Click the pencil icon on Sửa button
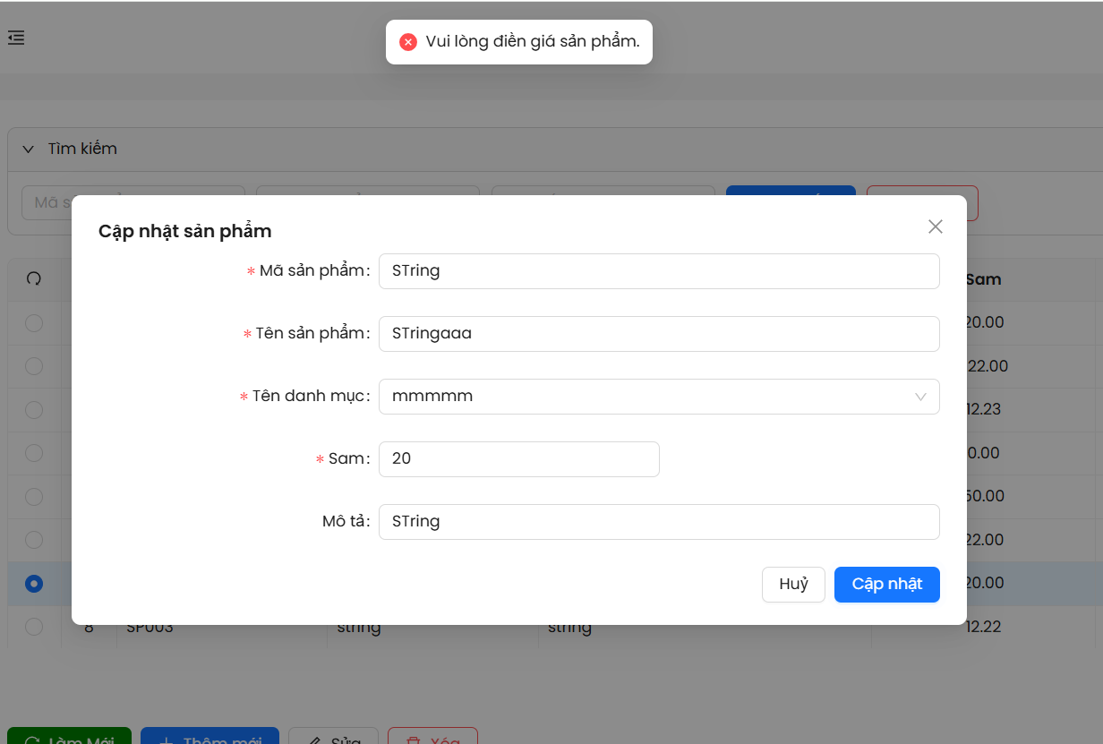The height and width of the screenshot is (744, 1103). point(314,740)
